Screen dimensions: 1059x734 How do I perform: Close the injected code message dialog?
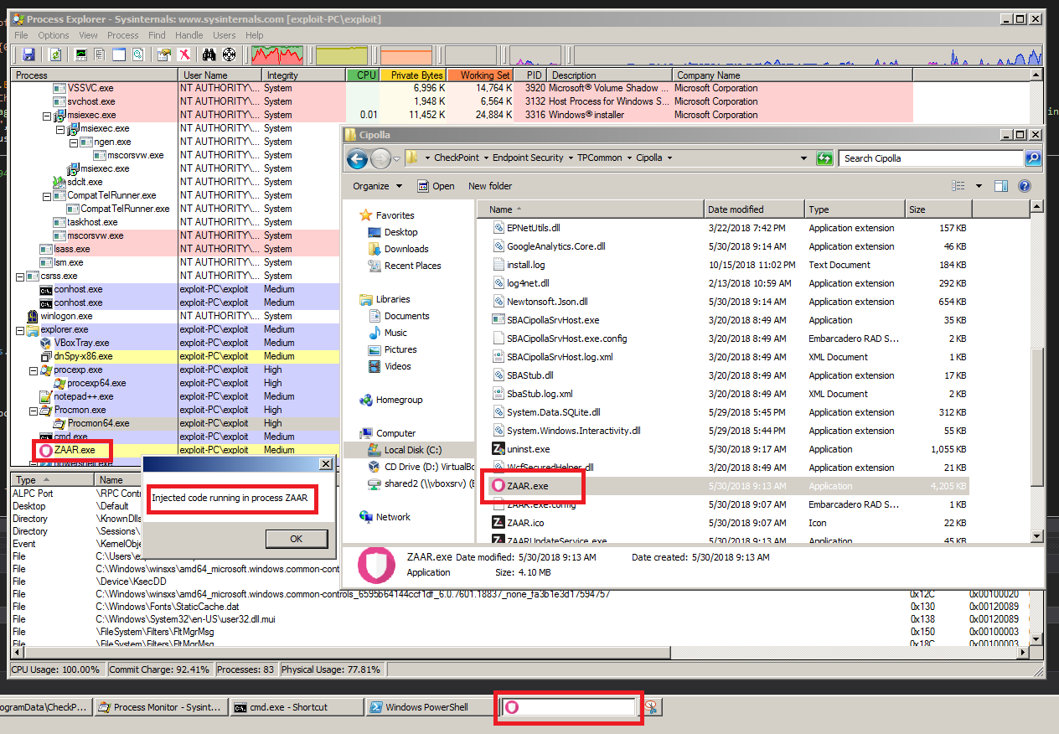pos(326,464)
